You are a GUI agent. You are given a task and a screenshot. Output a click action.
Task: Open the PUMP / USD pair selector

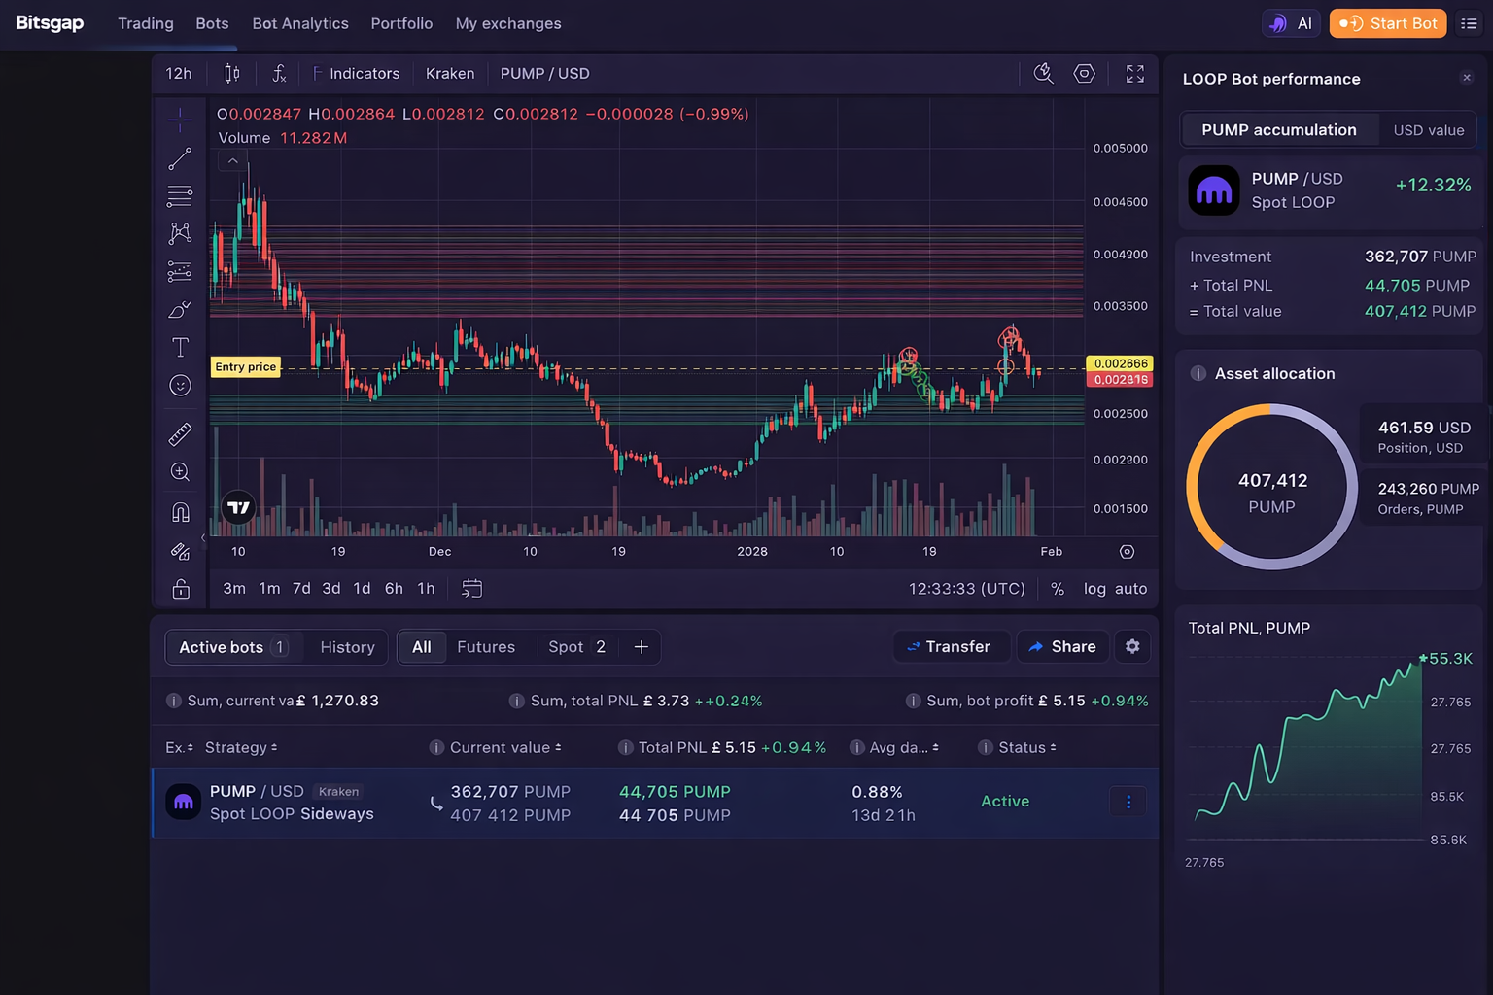544,73
